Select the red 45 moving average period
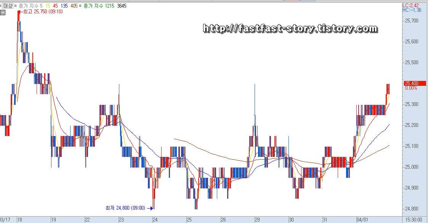The image size is (428, 223). tap(55, 6)
